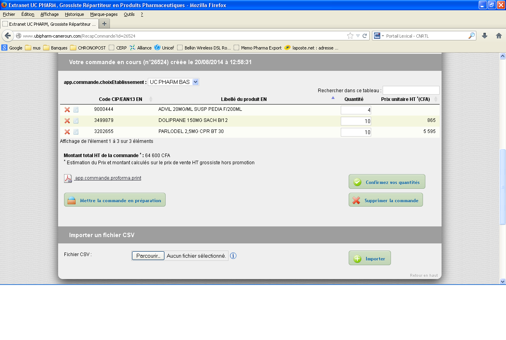
Task: Open the laposte.net bookmark
Action: click(x=311, y=48)
